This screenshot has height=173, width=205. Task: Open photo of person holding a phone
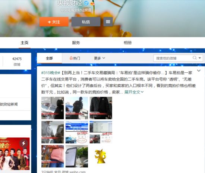click(x=53, y=132)
